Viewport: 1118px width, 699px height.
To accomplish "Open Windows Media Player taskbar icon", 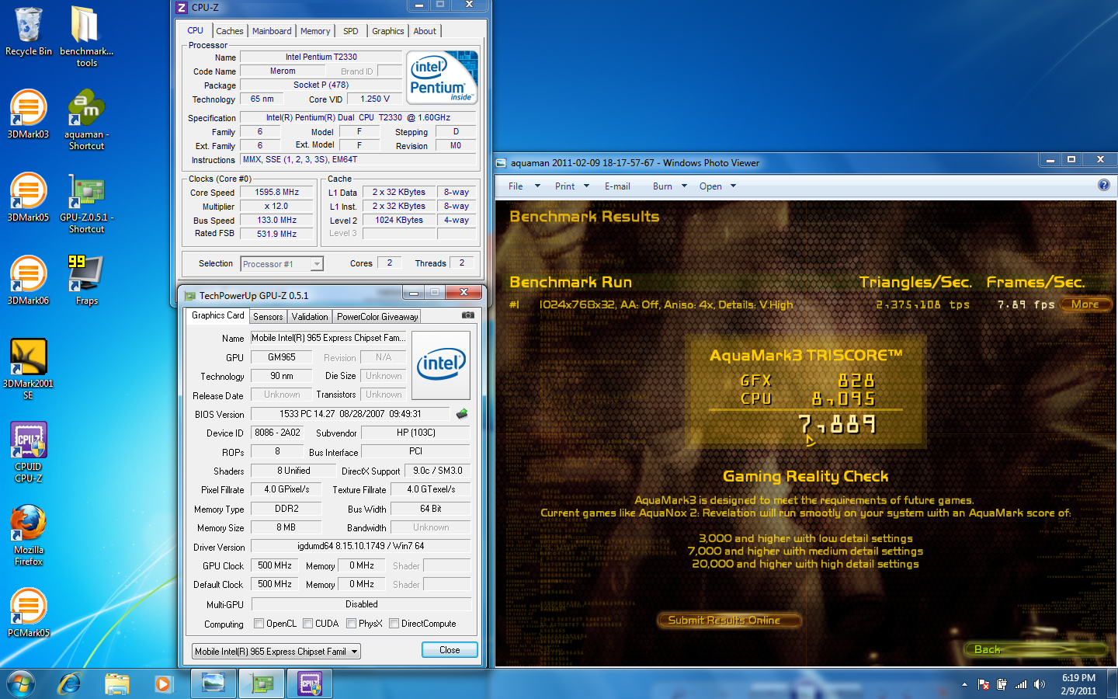I will coord(163,684).
